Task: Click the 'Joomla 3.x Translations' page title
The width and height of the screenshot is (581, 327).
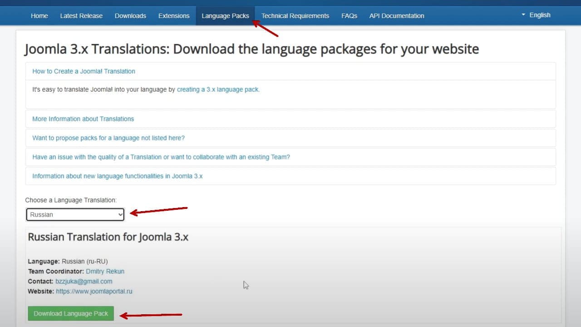Action: pyautogui.click(x=251, y=49)
